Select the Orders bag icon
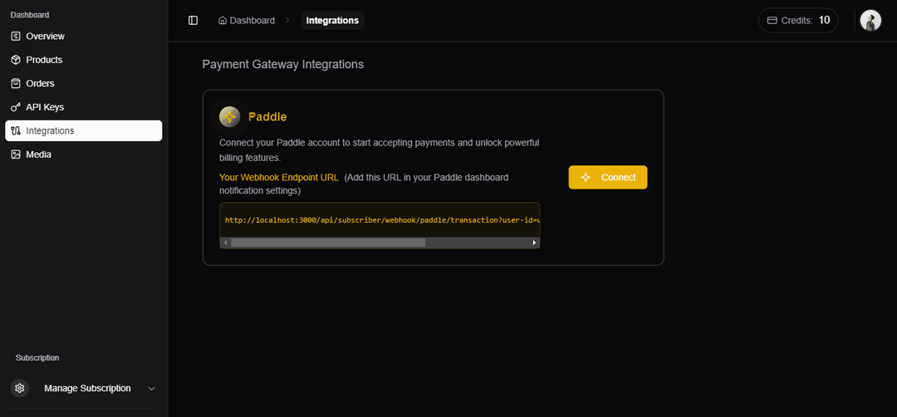 tap(16, 84)
